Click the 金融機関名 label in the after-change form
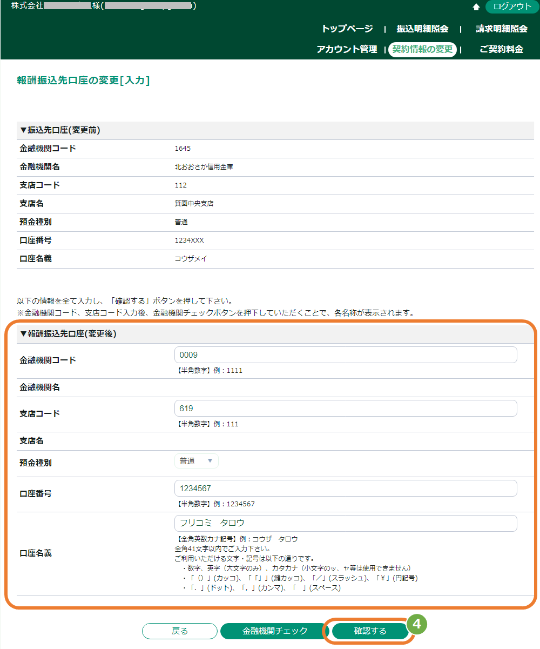540x649 pixels. tap(40, 387)
